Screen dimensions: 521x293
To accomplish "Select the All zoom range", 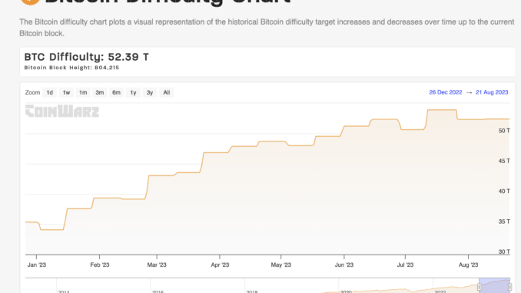I will click(167, 92).
